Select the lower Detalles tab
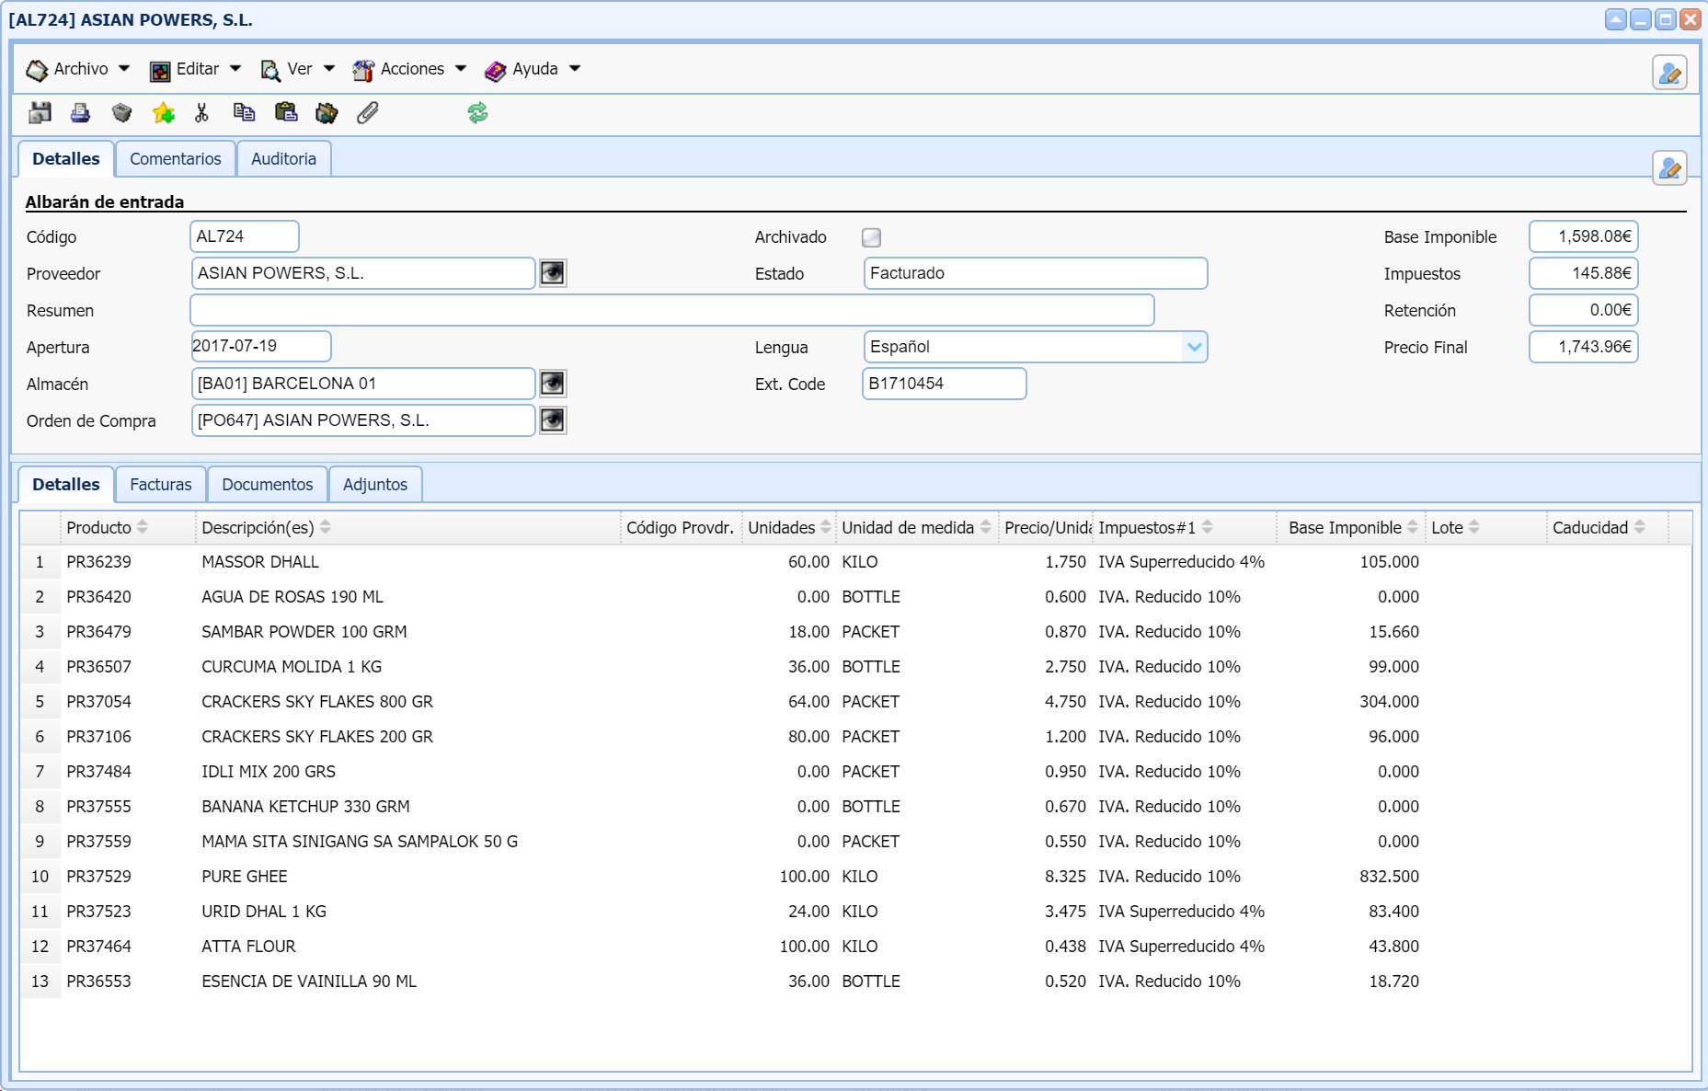This screenshot has width=1708, height=1091. point(66,484)
